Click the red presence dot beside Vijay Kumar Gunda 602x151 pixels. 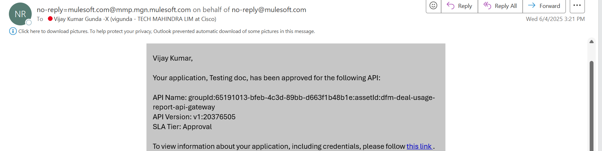point(50,19)
